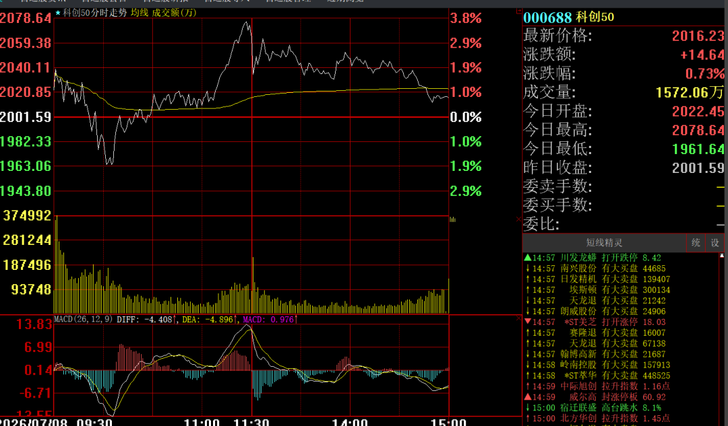Image resolution: width=728 pixels, height=426 pixels.
Task: Select the 均线 legend label
Action: click(140, 13)
